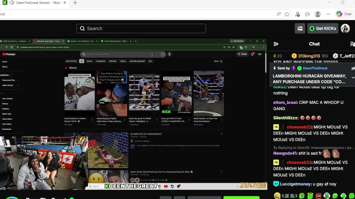355x199 pixels.
Task: Select the Ask YouTube filter chip
Action: (71, 61)
